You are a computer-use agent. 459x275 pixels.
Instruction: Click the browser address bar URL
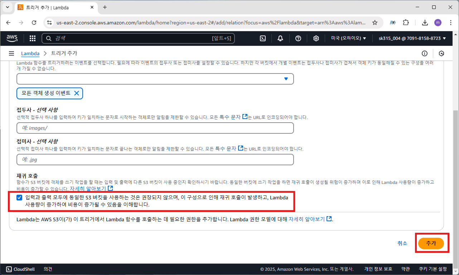pos(211,23)
